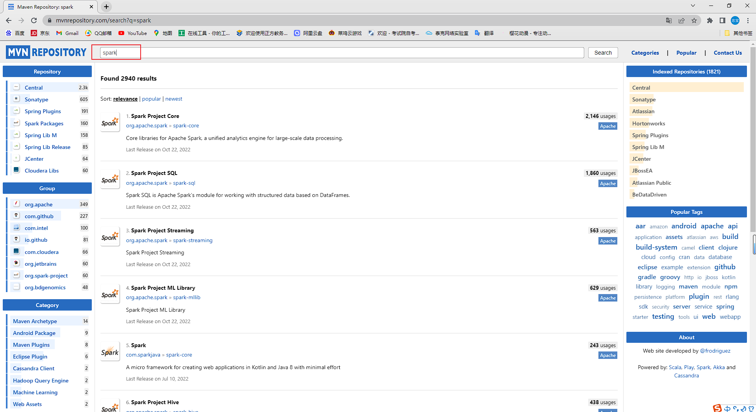The image size is (756, 412).
Task: View 2,146 usages of Spark Core
Action: [600, 116]
